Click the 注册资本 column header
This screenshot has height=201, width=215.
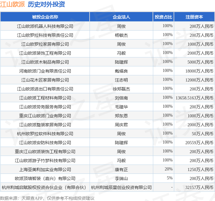(194, 17)
